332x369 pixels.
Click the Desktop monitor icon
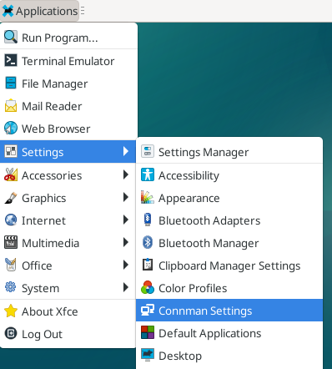(x=148, y=355)
